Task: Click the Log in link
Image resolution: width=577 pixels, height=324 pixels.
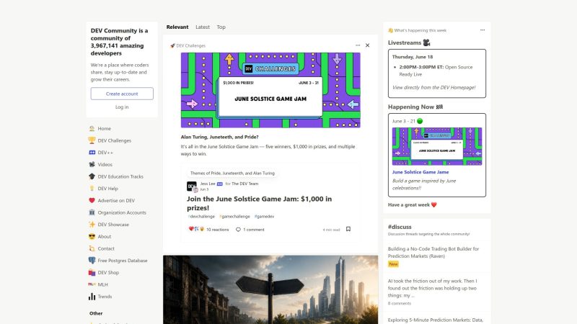Action: tap(122, 107)
